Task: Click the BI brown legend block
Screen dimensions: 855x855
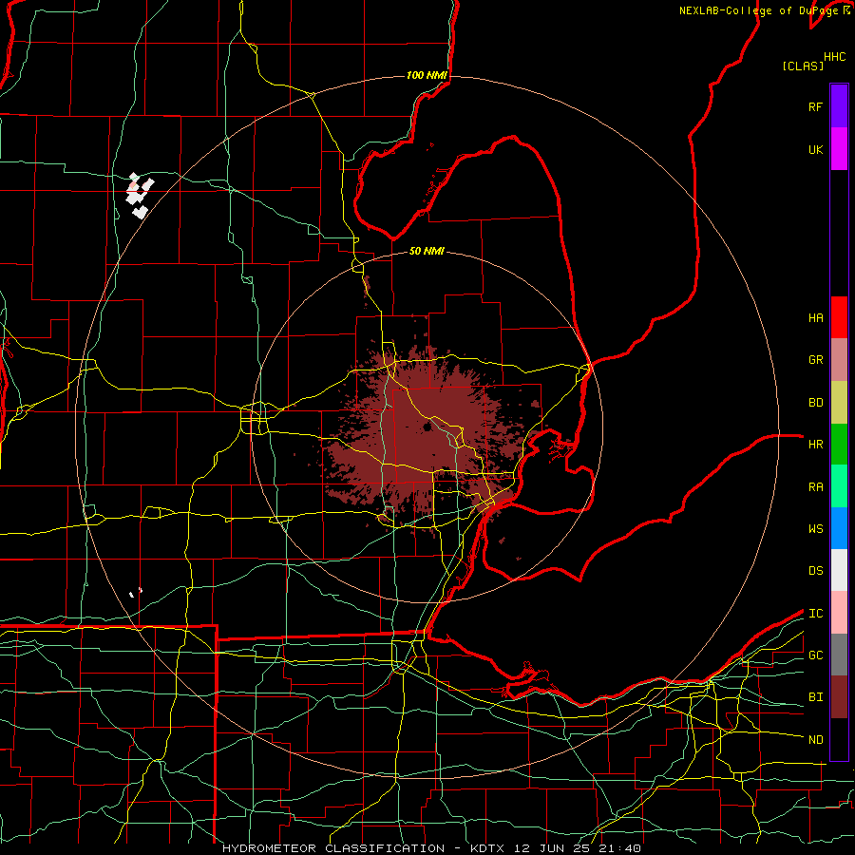Action: (839, 697)
